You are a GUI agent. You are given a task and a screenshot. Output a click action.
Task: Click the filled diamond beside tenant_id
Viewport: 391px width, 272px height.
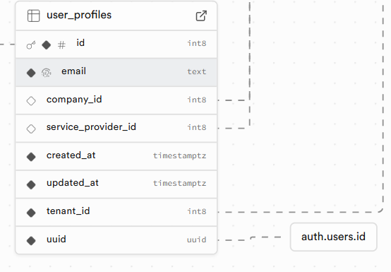pos(31,213)
